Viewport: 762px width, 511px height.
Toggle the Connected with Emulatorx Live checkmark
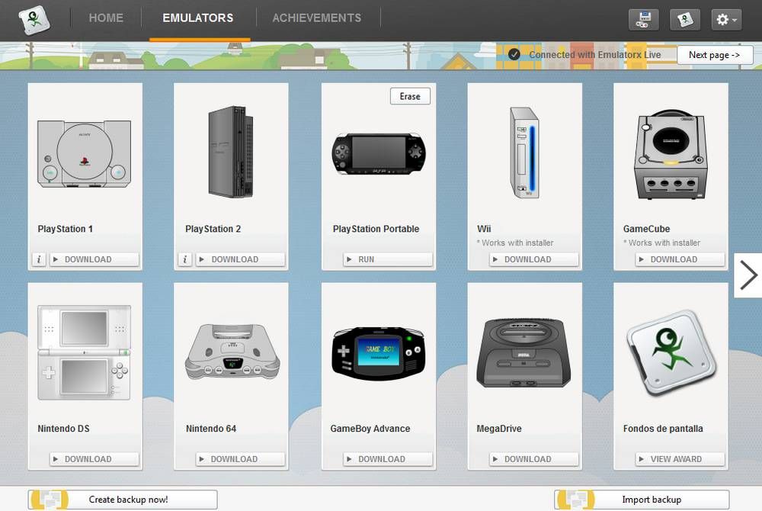point(514,54)
